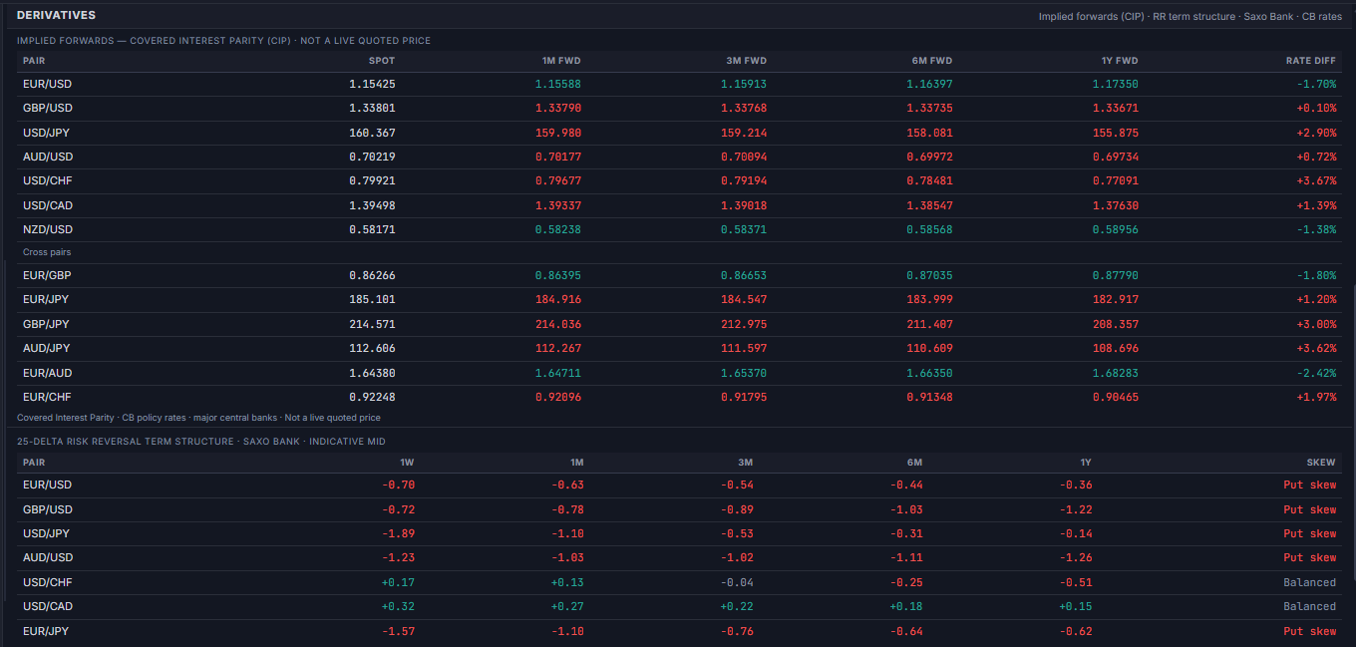Click the USD/CHF 3M risk reversal -0.04
The width and height of the screenshot is (1356, 647).
(x=737, y=582)
